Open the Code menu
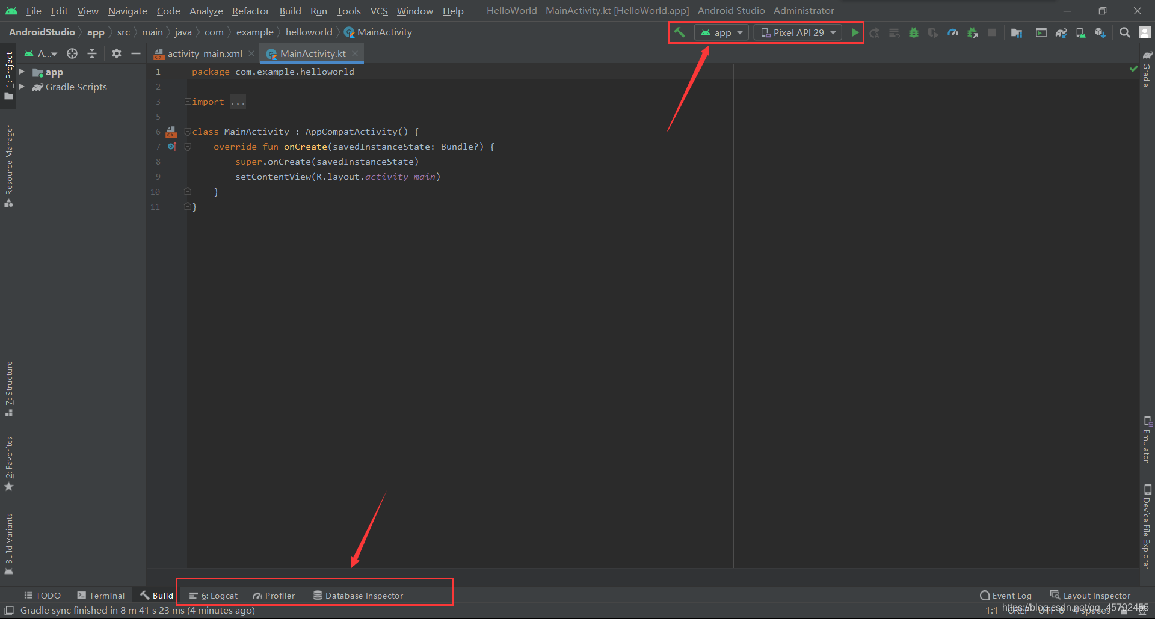Screen dimensions: 1155x619 pyautogui.click(x=168, y=11)
